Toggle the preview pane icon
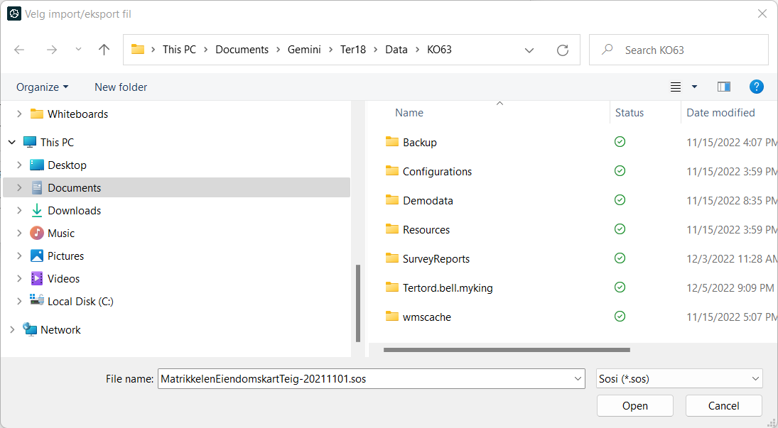 724,87
